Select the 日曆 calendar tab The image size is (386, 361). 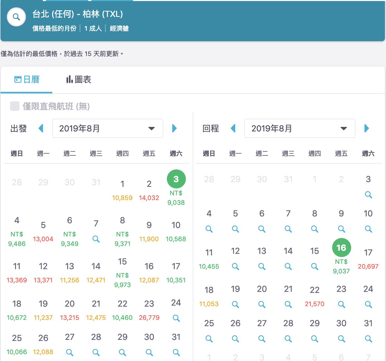click(27, 79)
